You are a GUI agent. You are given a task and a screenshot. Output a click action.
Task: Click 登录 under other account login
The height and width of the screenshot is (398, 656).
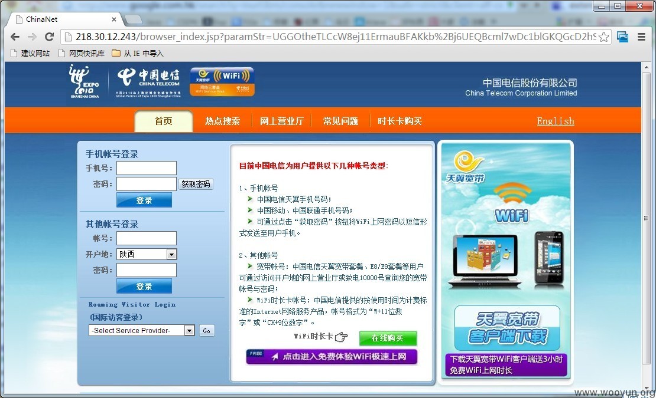coord(144,286)
